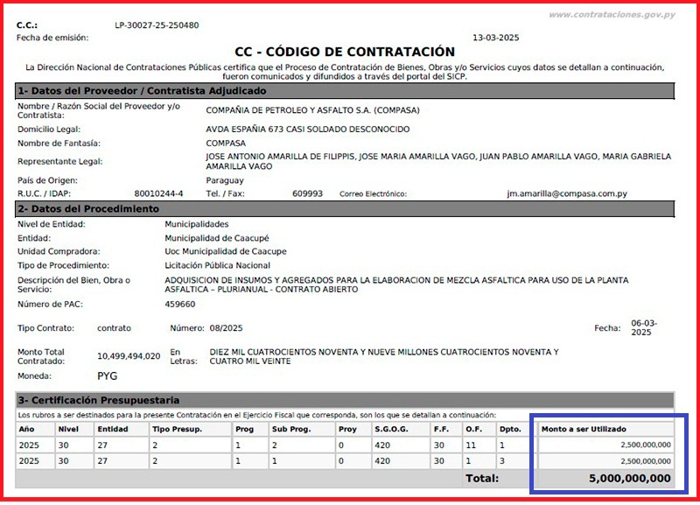
Task: Click the CC - CÓDIGO DE CONTRATACIÓN title
Action: (345, 52)
